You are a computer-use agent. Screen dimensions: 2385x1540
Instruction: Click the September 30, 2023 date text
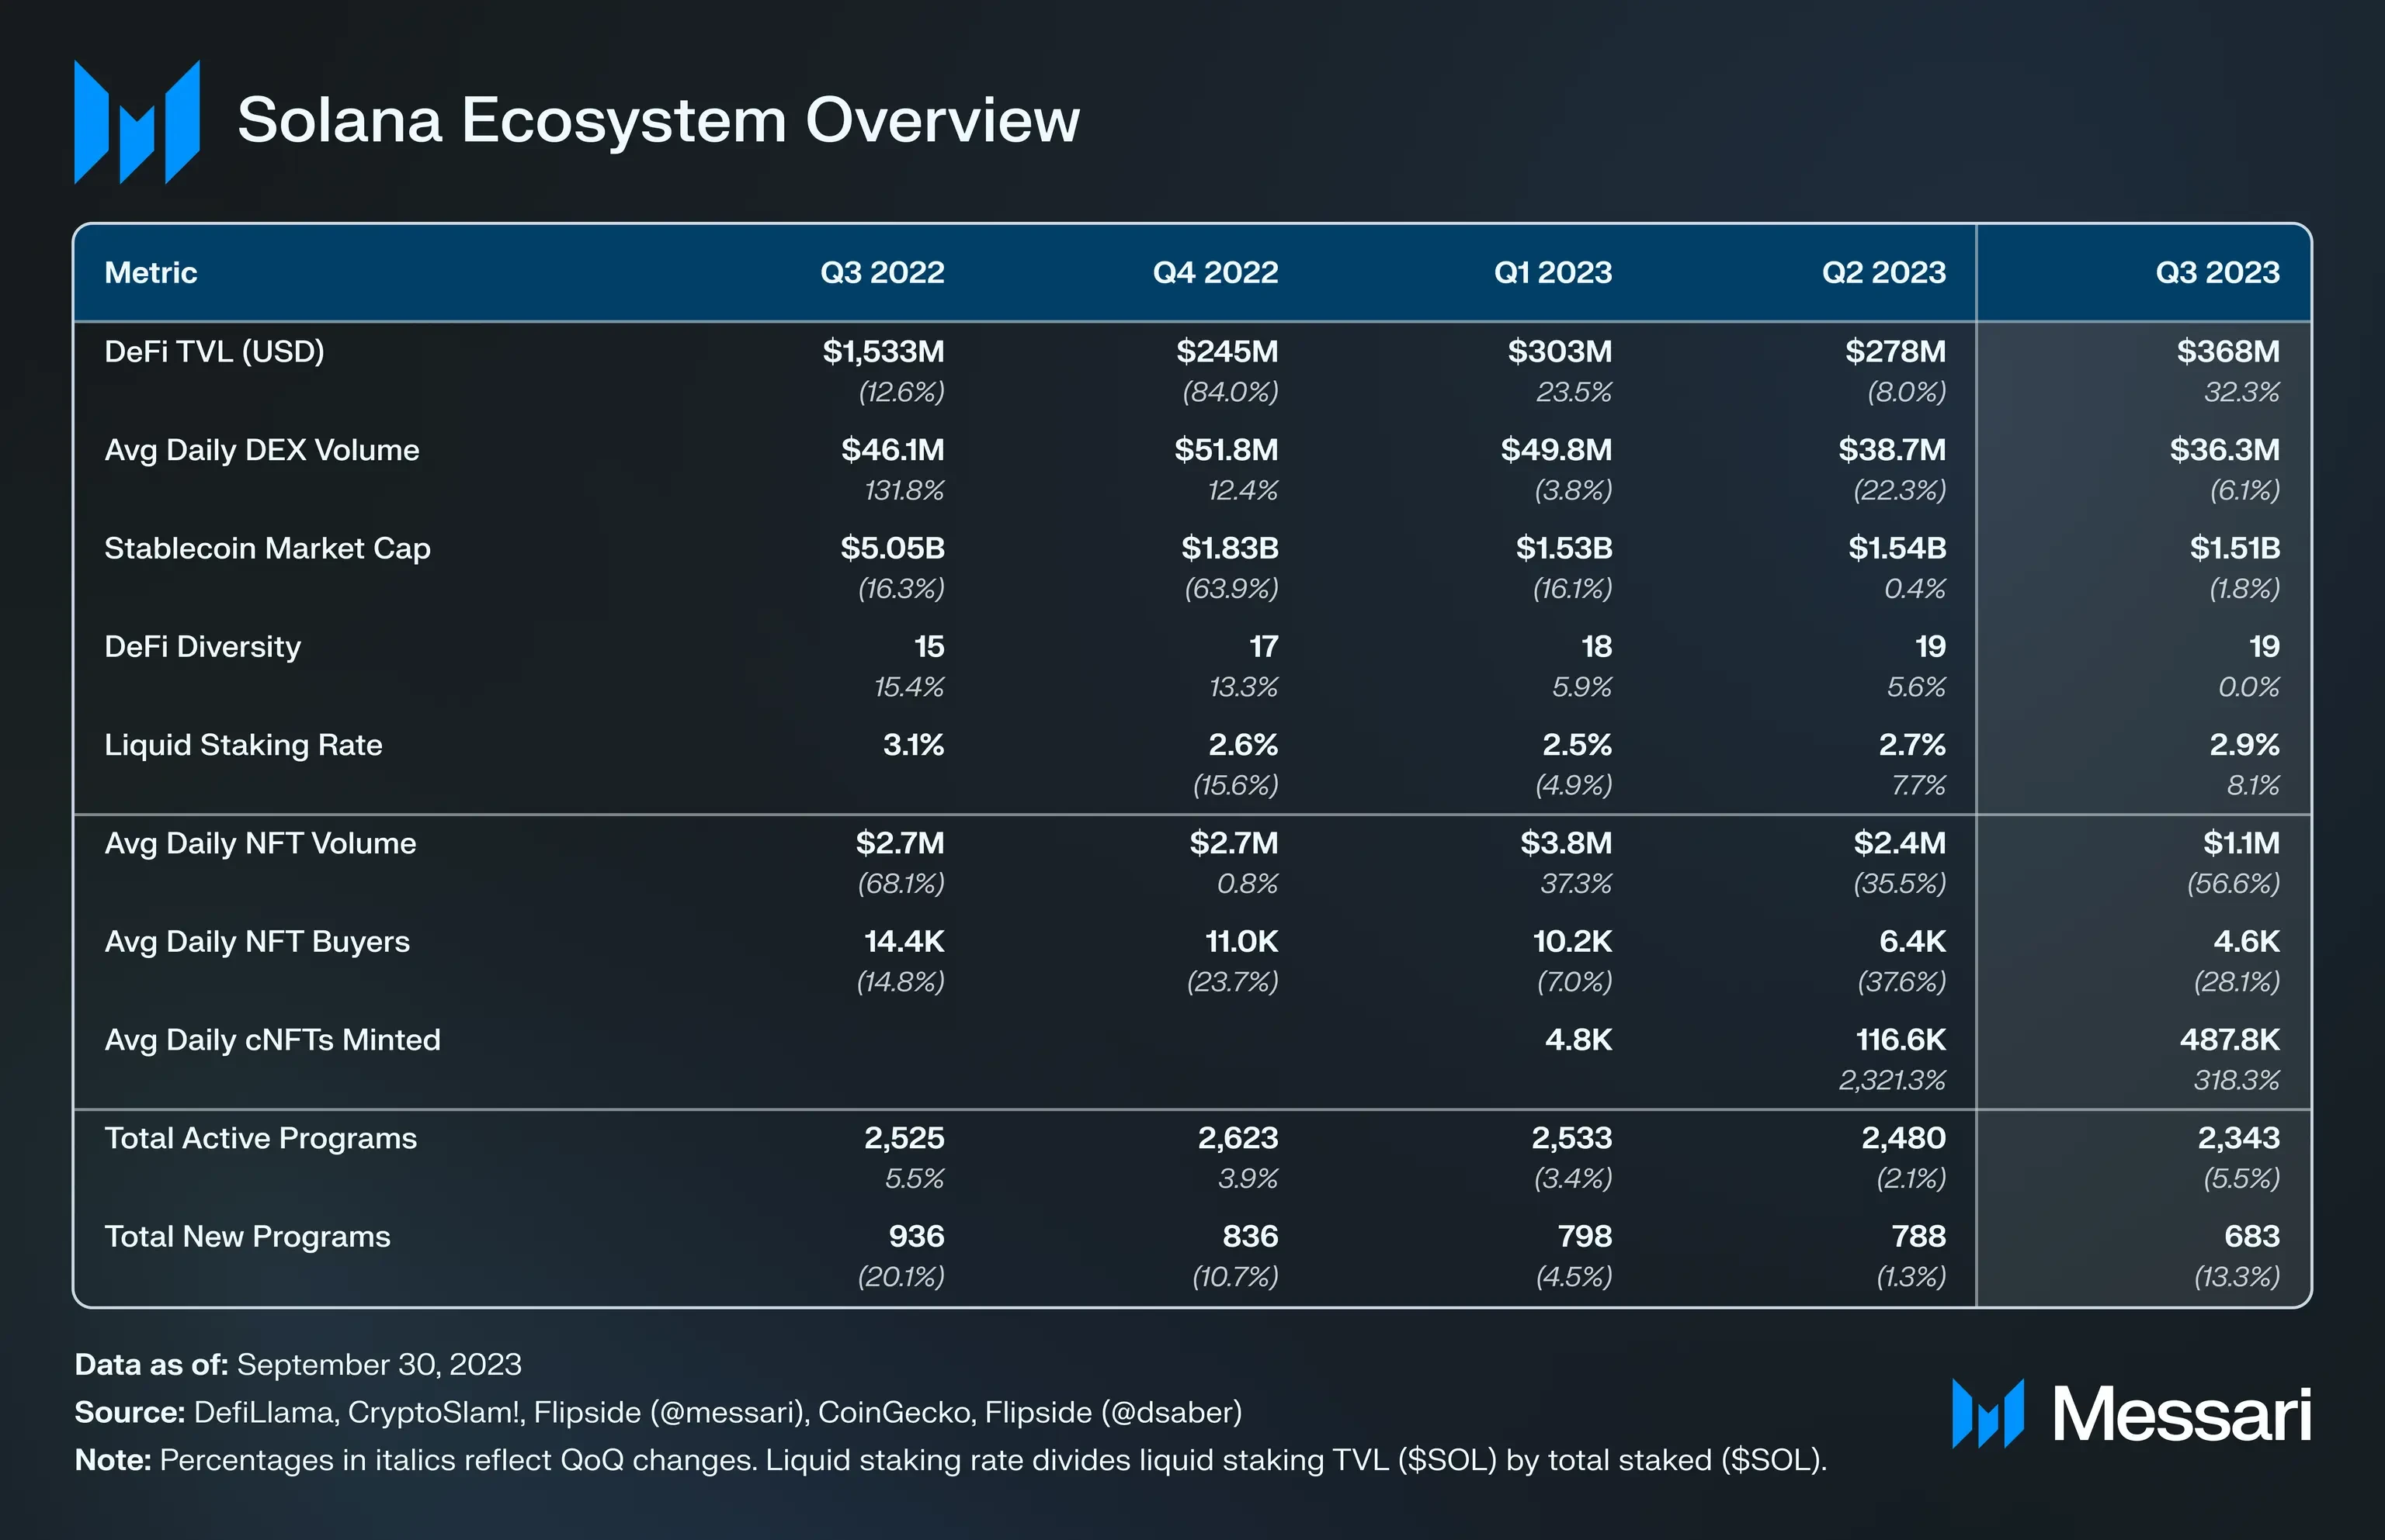[379, 1365]
